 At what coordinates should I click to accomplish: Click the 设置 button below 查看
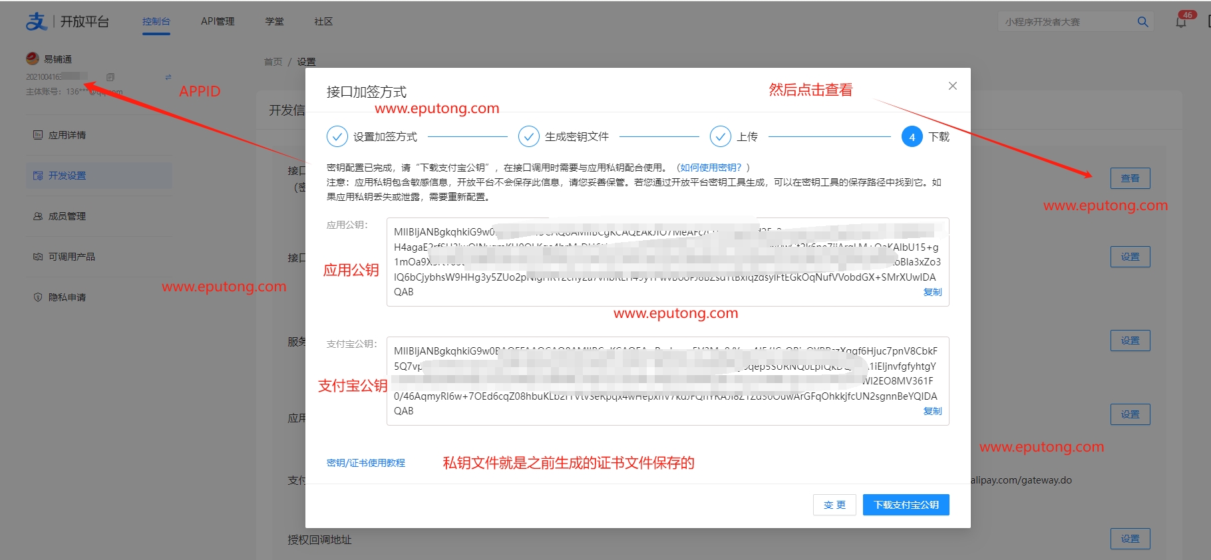[x=1130, y=257]
